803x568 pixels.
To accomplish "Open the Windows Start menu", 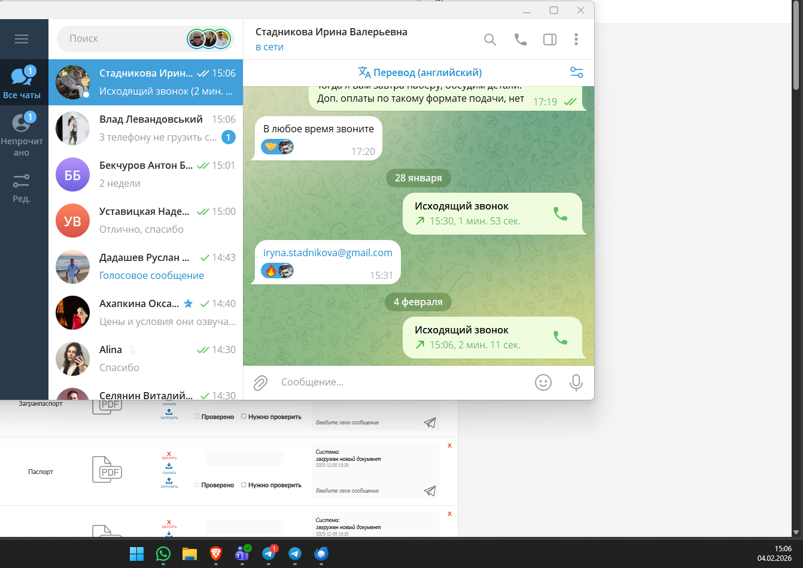I will click(x=137, y=554).
